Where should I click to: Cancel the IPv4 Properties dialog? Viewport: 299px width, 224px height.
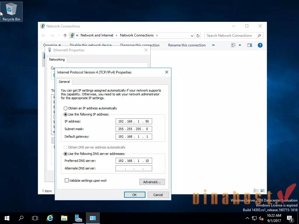click(158, 195)
